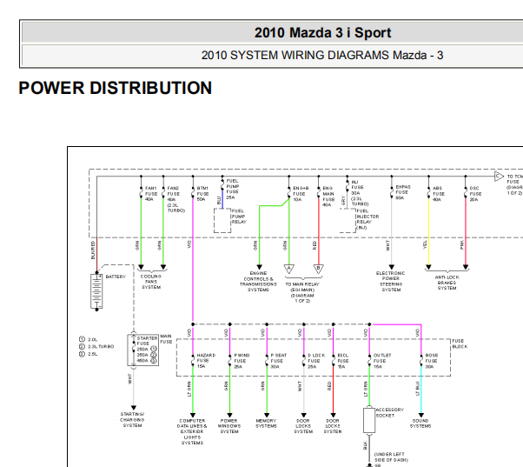The width and height of the screenshot is (523, 467).
Task: Select ENGINE CONTROLS & TRANSMISSIONS SYSTEMS label
Action: pos(258,282)
